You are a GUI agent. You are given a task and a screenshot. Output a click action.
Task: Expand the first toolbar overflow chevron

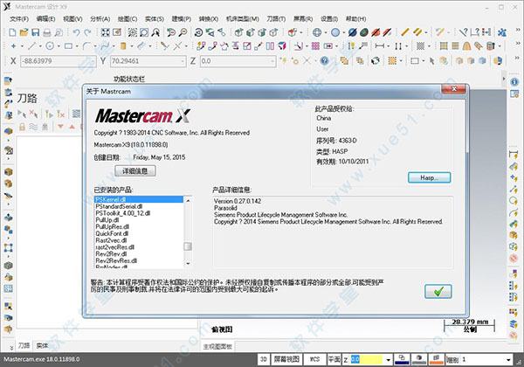pyautogui.click(x=518, y=30)
